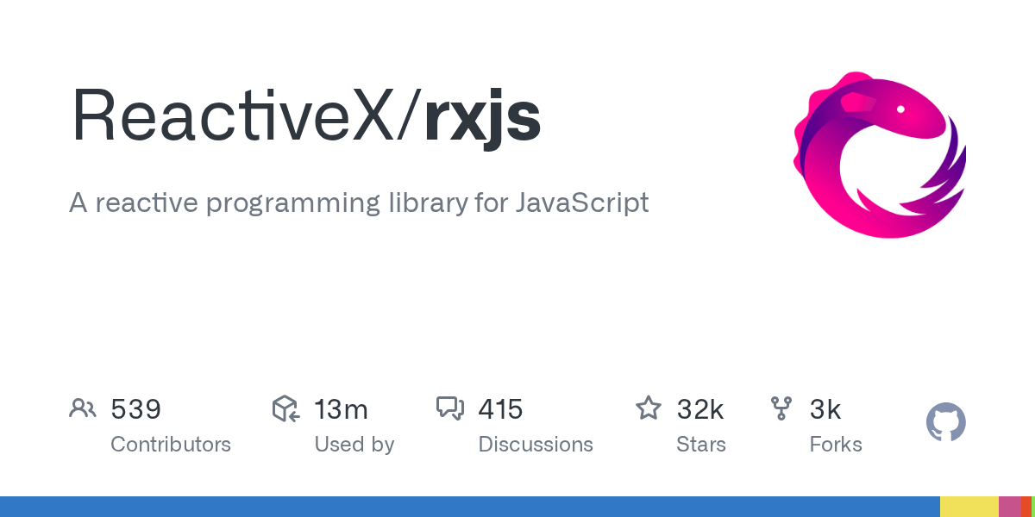Viewport: 1035px width, 517px height.
Task: Click the GitHub octocat logo
Action: click(945, 422)
